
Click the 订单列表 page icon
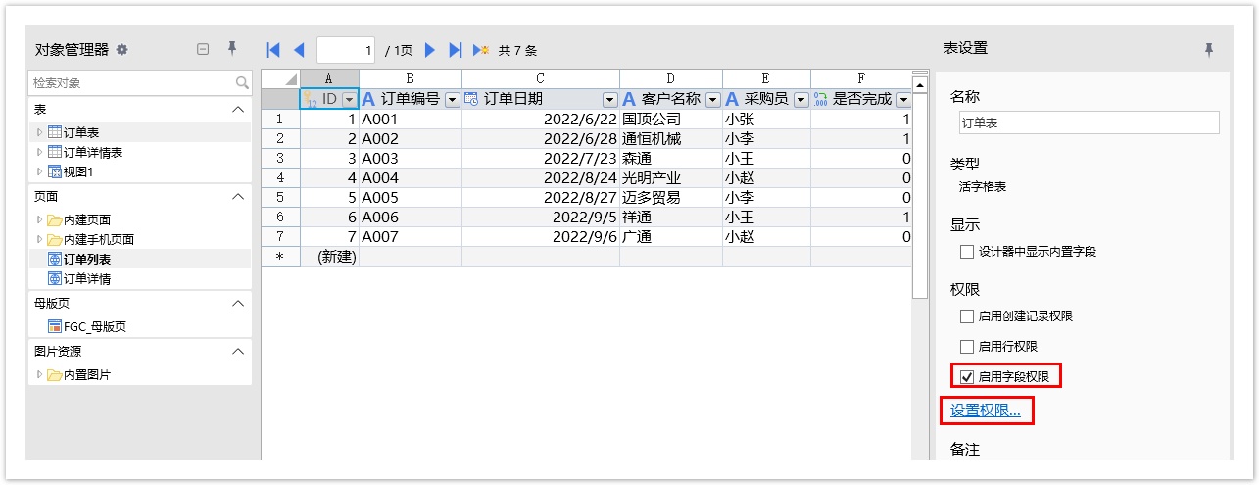pyautogui.click(x=55, y=259)
